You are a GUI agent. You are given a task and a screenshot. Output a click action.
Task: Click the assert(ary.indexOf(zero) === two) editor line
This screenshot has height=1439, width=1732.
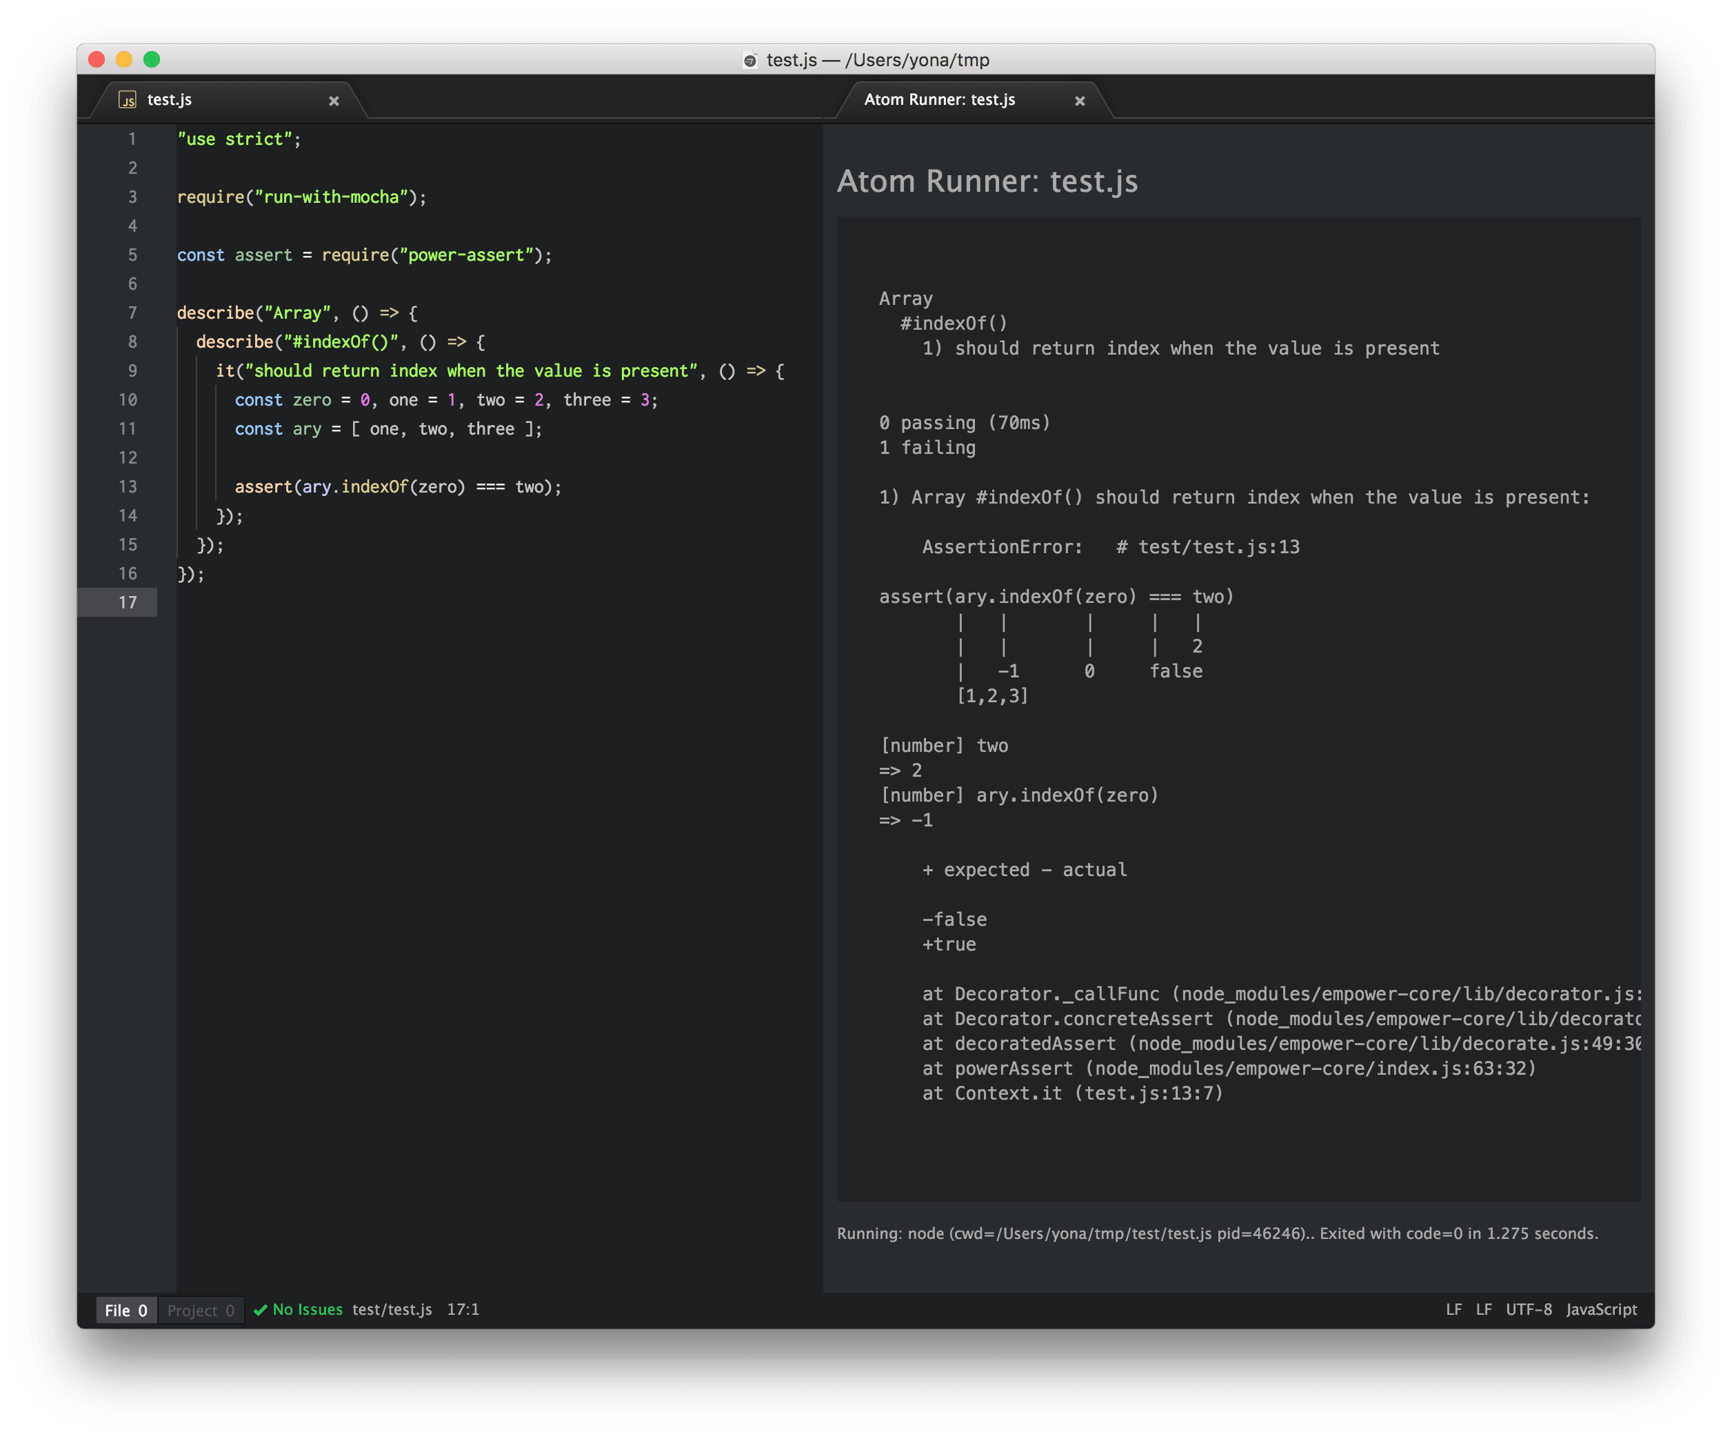398,487
